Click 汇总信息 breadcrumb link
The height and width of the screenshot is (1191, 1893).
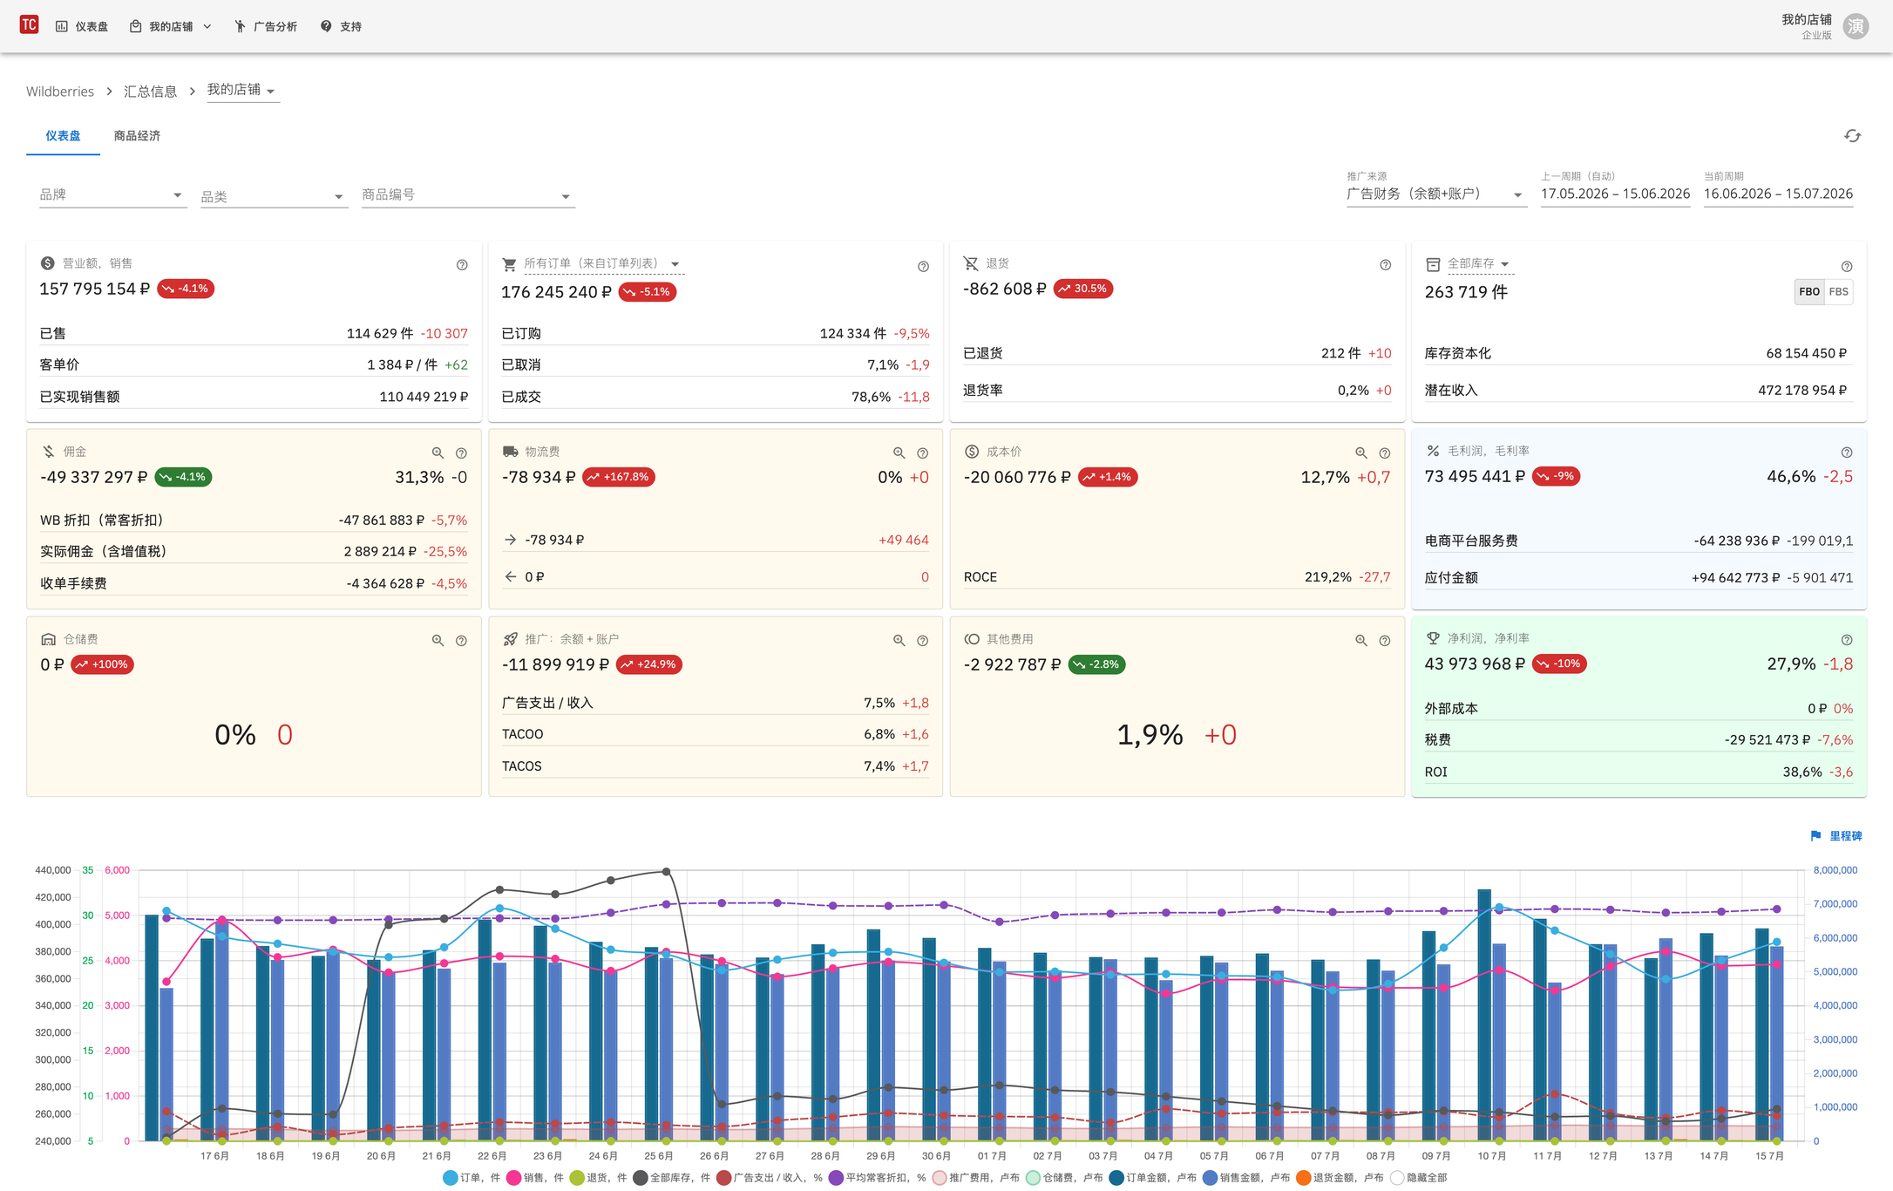tap(150, 92)
